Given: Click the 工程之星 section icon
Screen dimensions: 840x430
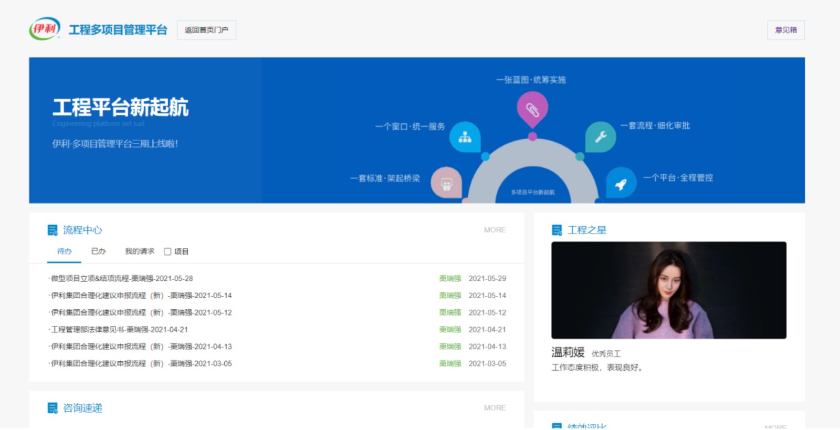Looking at the screenshot, I should click(x=557, y=230).
